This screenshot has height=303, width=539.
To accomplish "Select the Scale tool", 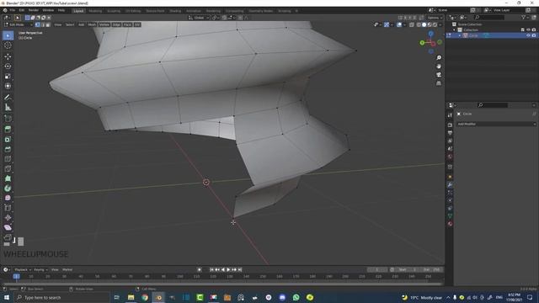I will [8, 77].
